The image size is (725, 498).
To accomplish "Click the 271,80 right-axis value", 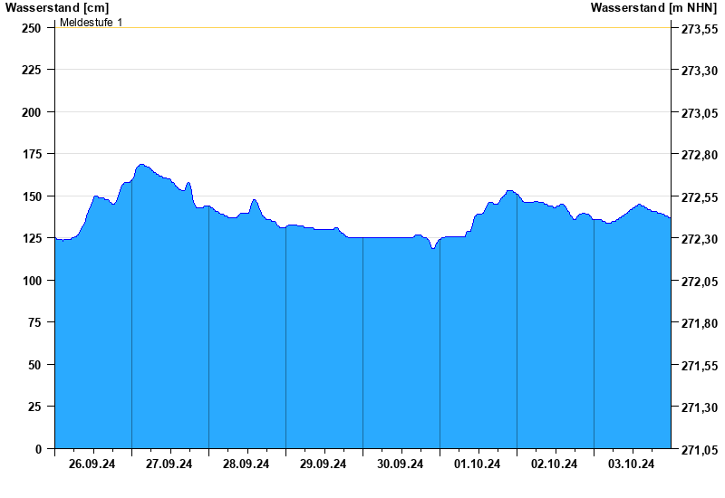I will [700, 323].
